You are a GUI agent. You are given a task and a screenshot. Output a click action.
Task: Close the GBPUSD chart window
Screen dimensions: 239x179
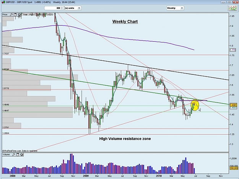235,2
